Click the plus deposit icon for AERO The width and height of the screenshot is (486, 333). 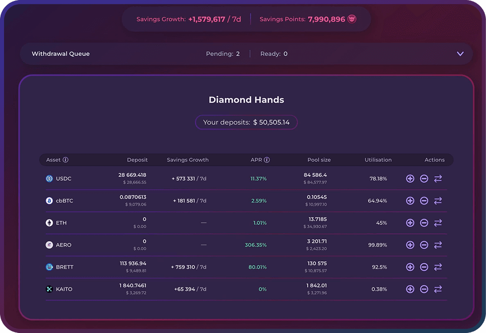[x=410, y=245]
